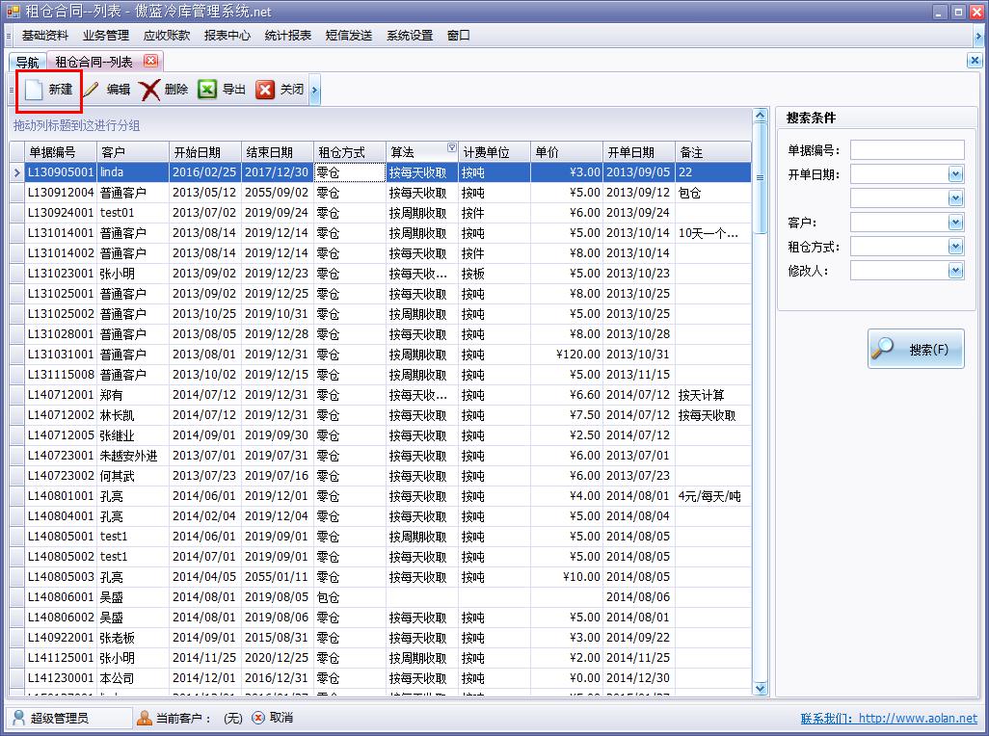Click the 单据编号 search input field

tap(906, 150)
